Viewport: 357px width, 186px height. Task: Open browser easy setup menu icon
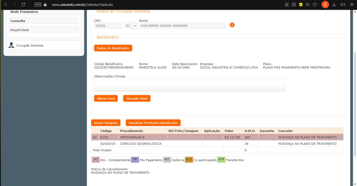(x=352, y=5)
